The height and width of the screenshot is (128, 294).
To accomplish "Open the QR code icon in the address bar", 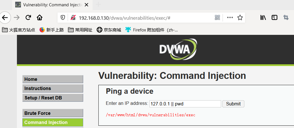I will (217, 18).
